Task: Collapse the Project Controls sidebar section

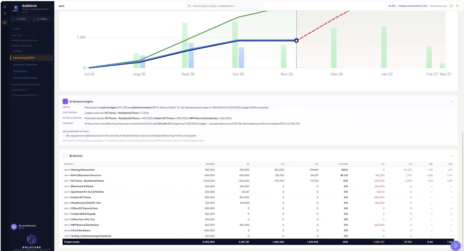Action: click(x=23, y=46)
